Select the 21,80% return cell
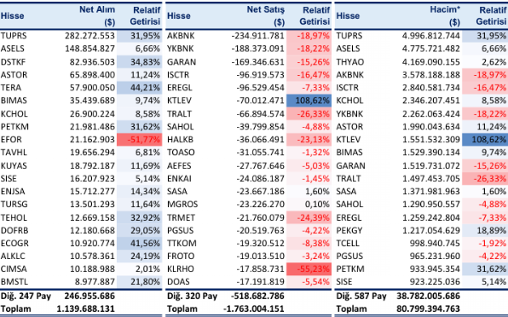The image size is (508, 317). click(x=139, y=282)
